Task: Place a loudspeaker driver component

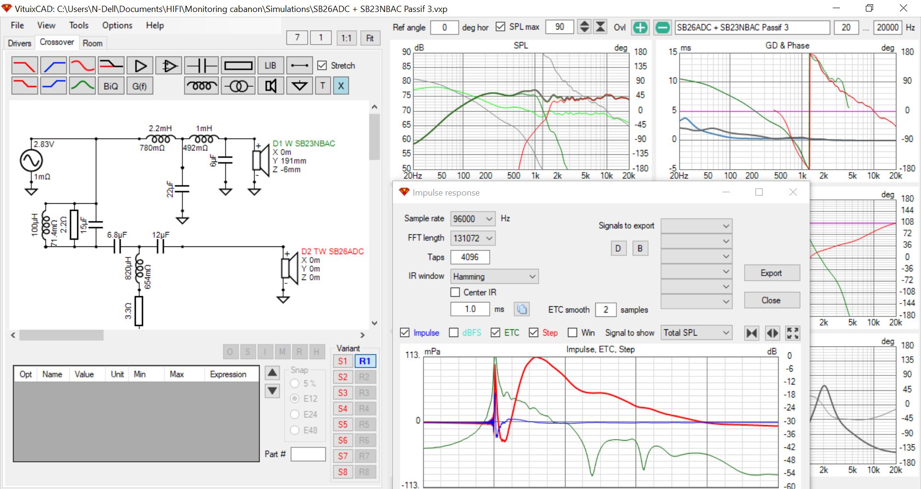Action: point(271,86)
